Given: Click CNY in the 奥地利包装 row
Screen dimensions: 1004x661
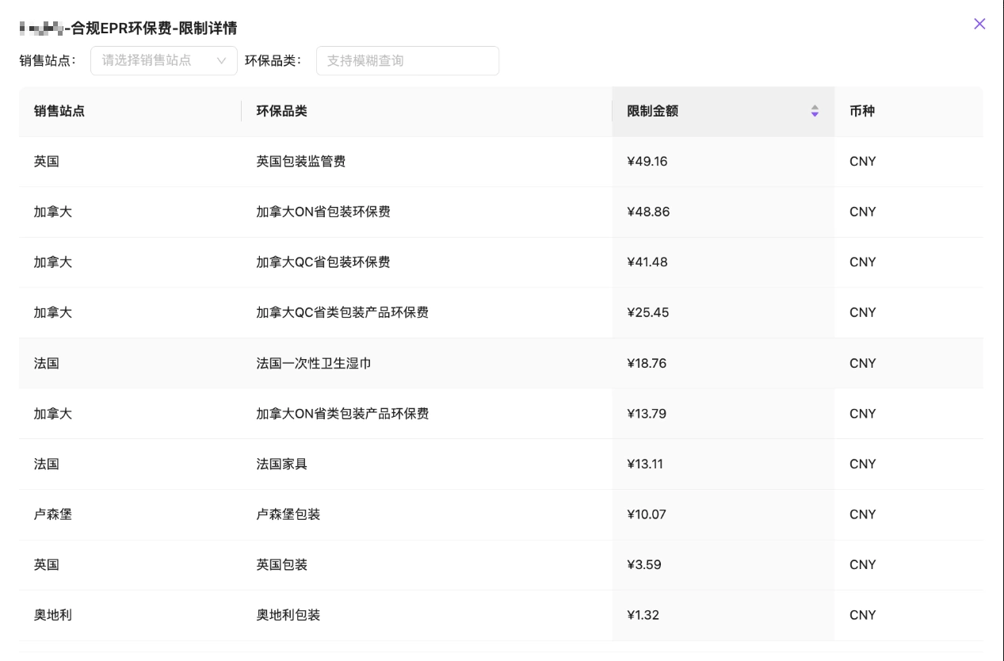Looking at the screenshot, I should (863, 615).
